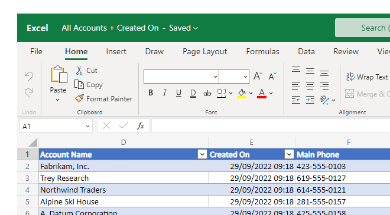
Task: Open the Review tab
Action: click(x=346, y=51)
